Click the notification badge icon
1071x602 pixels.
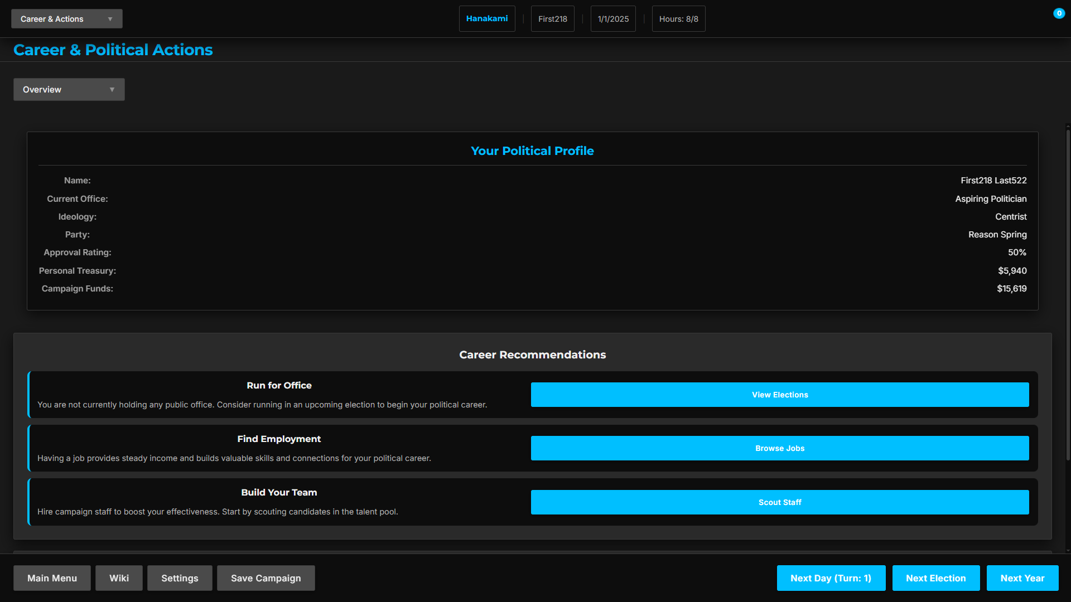click(x=1059, y=13)
